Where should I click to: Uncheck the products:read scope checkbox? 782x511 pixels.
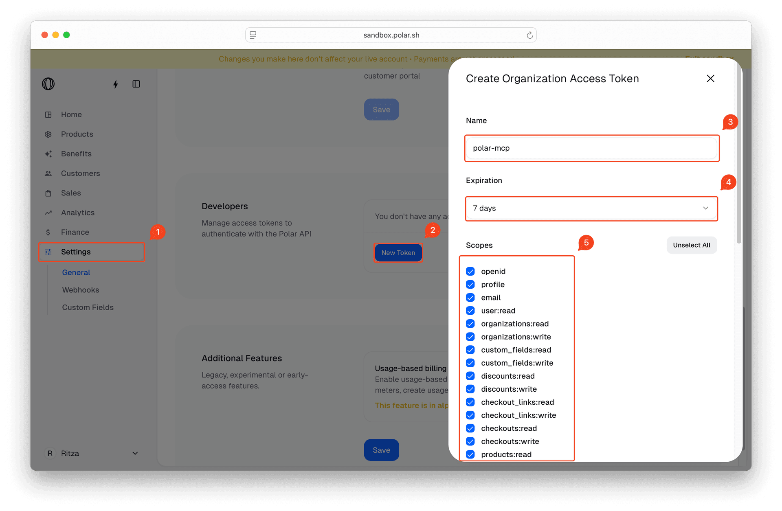pyautogui.click(x=470, y=454)
